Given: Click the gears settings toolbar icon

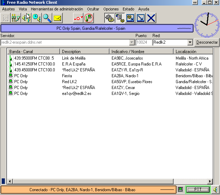Looking at the screenshot, I should pos(109,18).
